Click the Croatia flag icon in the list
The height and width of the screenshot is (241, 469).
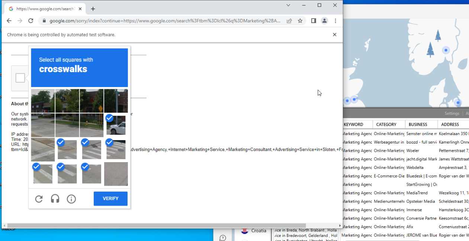245,231
